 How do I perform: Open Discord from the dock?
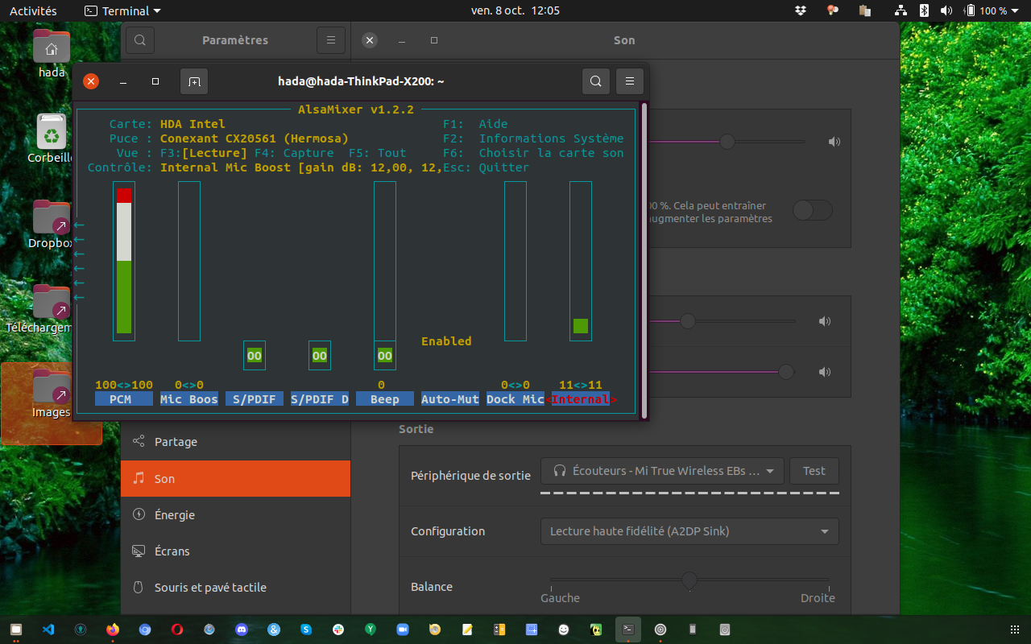pos(242,630)
